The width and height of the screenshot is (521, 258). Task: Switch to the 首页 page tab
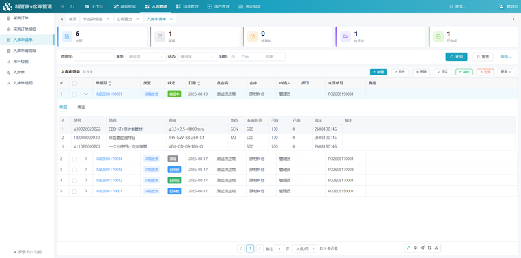(72, 19)
